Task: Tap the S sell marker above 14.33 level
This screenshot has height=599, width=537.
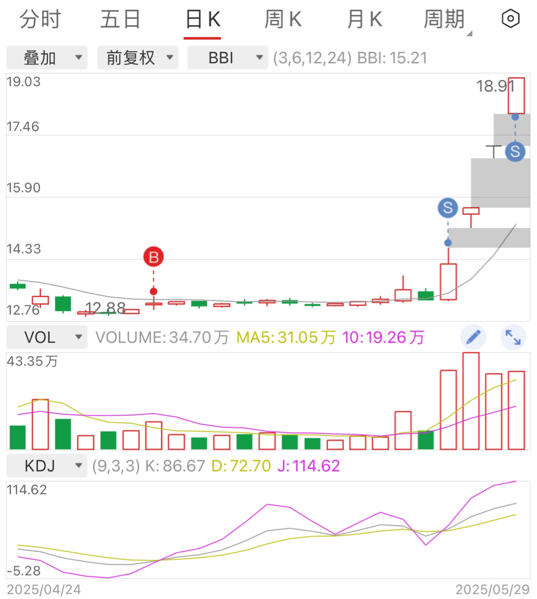Action: [447, 208]
